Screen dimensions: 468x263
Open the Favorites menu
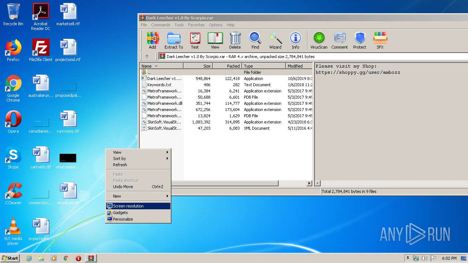click(x=196, y=25)
